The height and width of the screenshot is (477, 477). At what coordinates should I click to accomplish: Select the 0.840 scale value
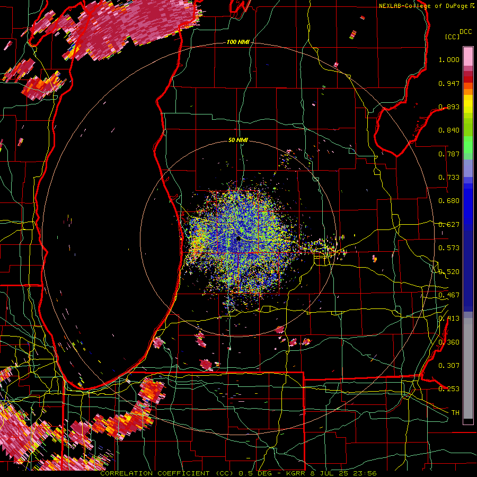point(449,130)
